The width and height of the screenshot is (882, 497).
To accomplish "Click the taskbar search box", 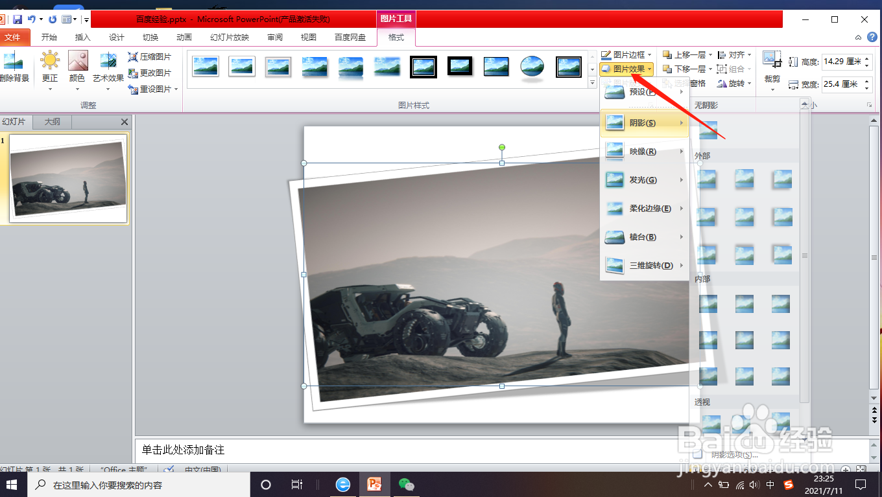I will 140,484.
